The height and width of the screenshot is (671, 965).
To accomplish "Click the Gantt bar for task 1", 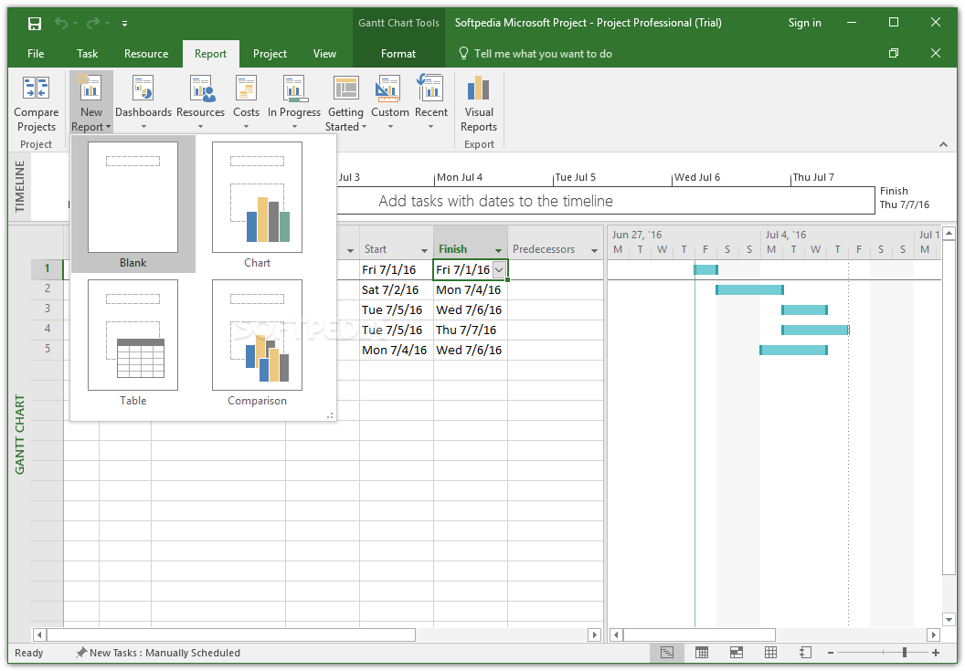I will pos(705,269).
